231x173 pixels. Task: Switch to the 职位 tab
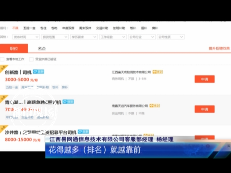[x=14, y=48]
